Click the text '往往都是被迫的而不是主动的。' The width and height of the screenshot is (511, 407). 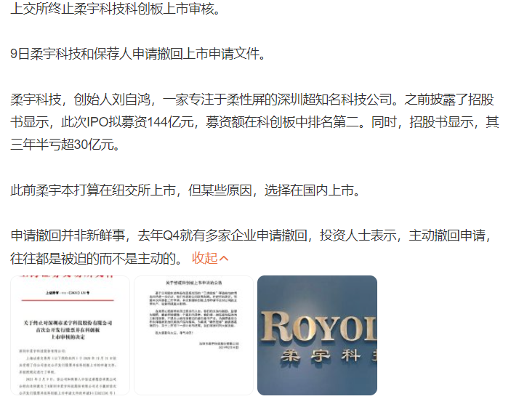point(97,258)
